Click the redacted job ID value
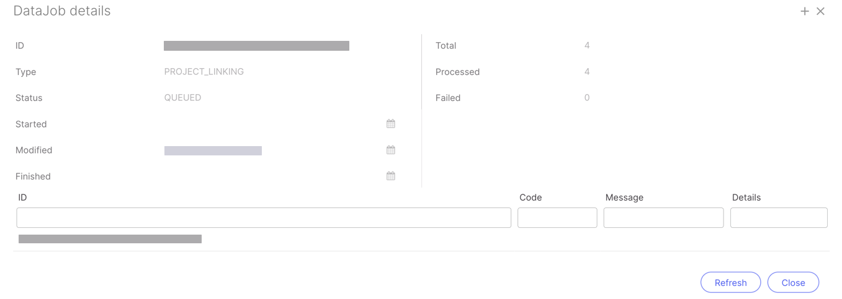Image resolution: width=842 pixels, height=299 pixels. pyautogui.click(x=256, y=46)
